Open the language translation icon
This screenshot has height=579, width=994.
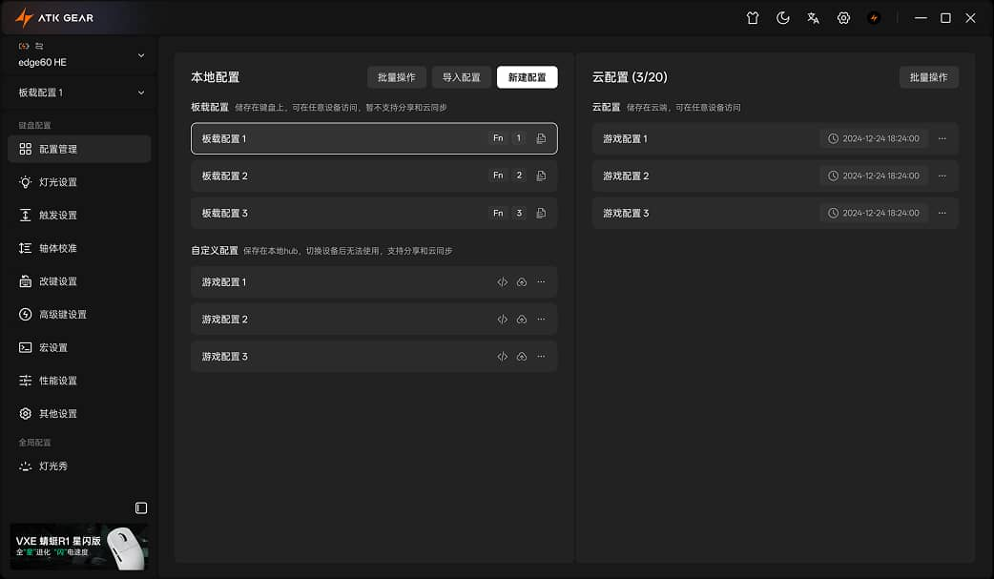coord(814,18)
